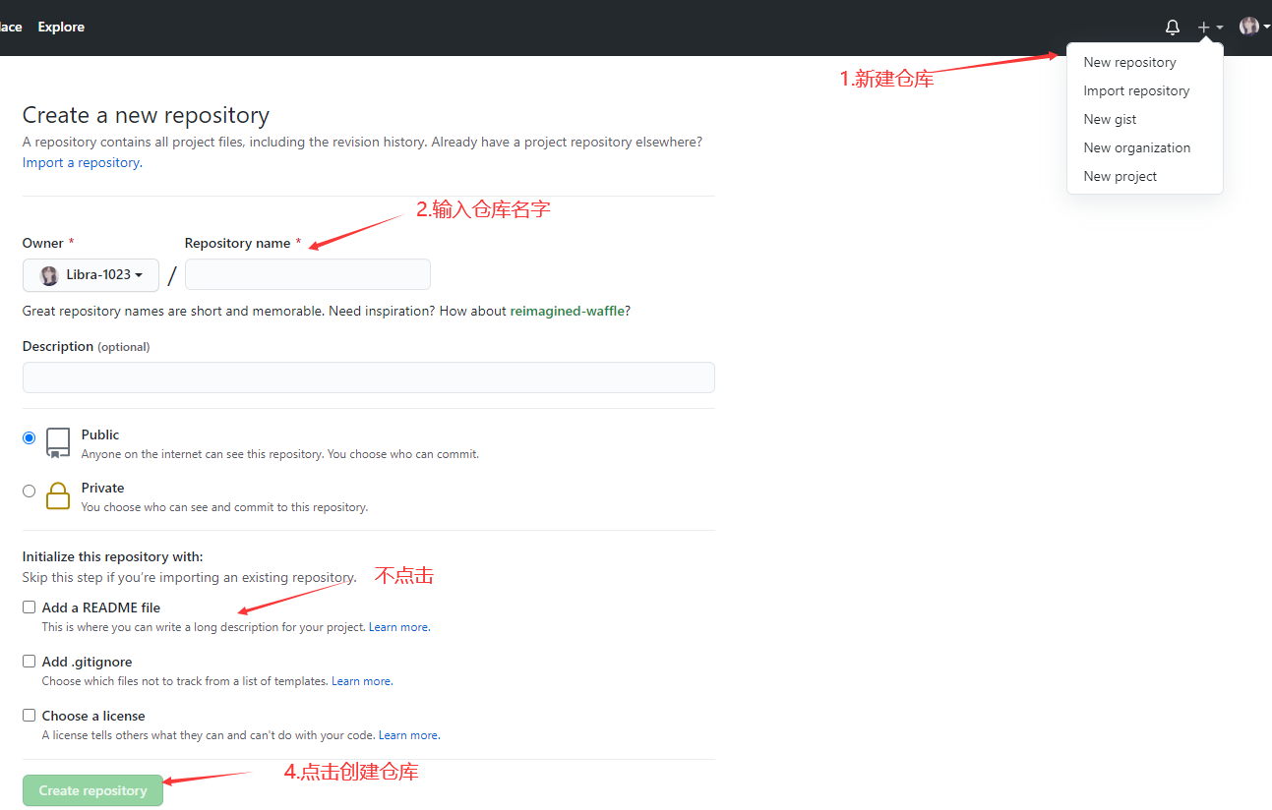Select the Private radio button
The height and width of the screenshot is (810, 1272).
(29, 491)
